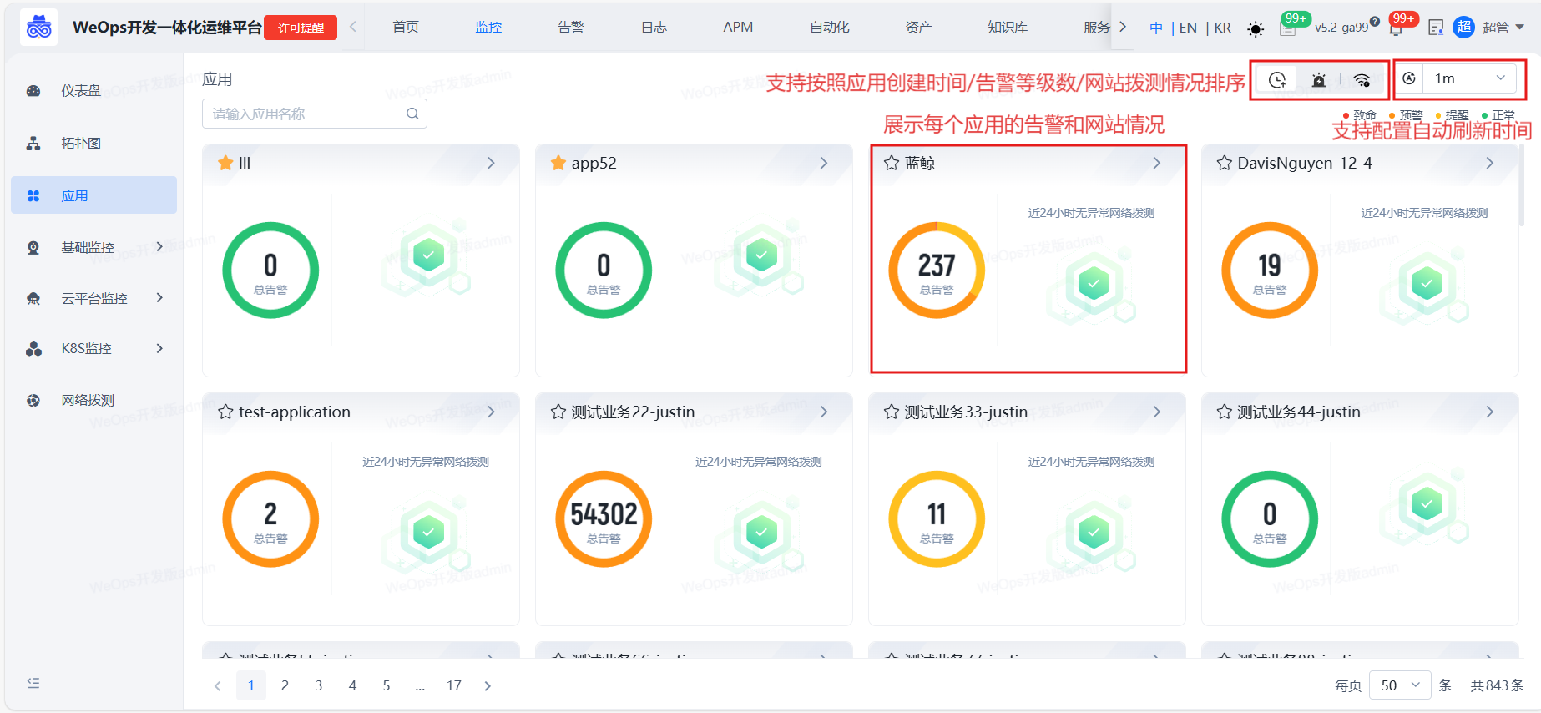Open the page size 50 dropdown
Screen dimensions: 1541x713
click(x=1400, y=685)
